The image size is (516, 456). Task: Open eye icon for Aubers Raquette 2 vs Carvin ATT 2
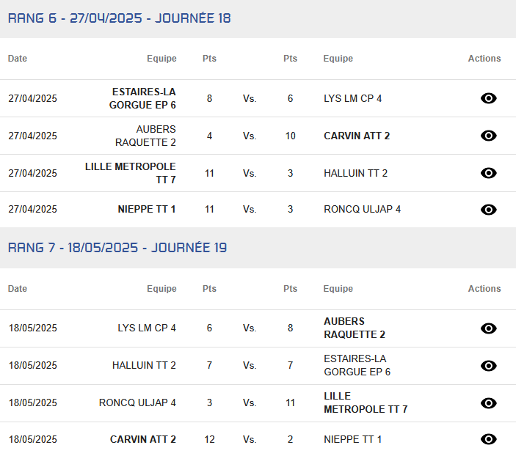click(x=488, y=136)
